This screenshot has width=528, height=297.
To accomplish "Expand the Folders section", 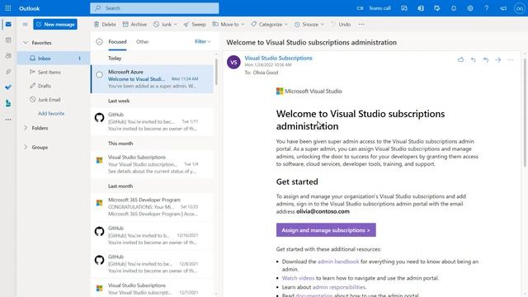I will 26,128.
